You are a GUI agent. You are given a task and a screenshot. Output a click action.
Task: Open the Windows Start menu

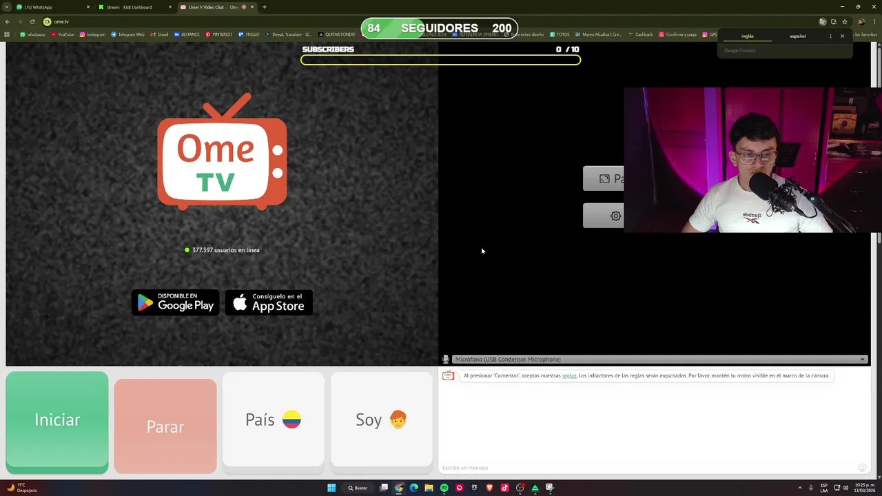click(331, 488)
